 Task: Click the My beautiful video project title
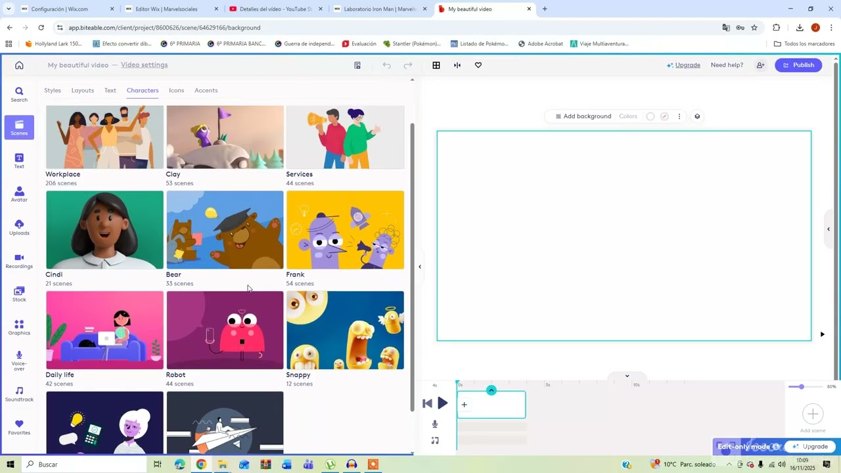tap(78, 65)
